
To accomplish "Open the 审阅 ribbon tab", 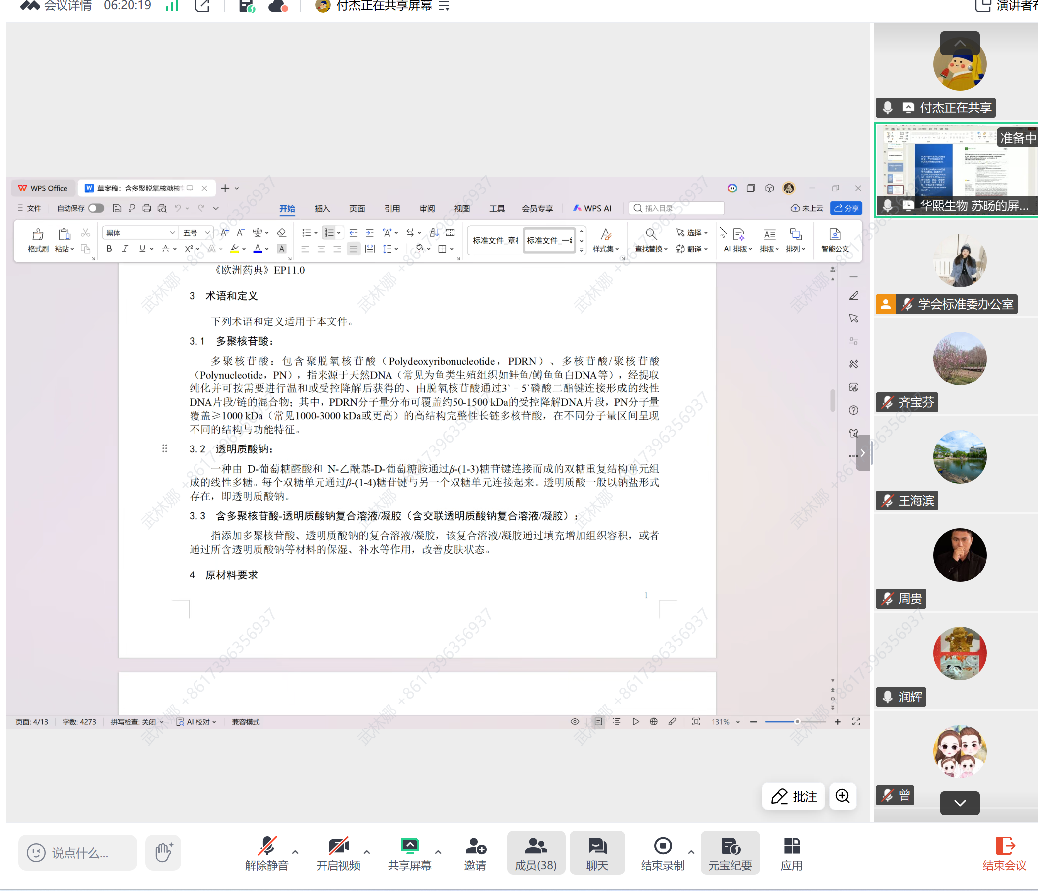I will coord(427,208).
